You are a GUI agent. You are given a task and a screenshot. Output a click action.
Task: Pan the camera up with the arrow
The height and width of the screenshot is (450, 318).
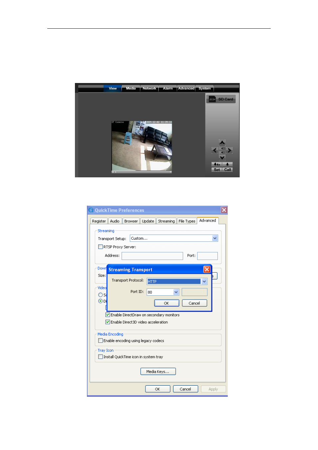click(222, 143)
